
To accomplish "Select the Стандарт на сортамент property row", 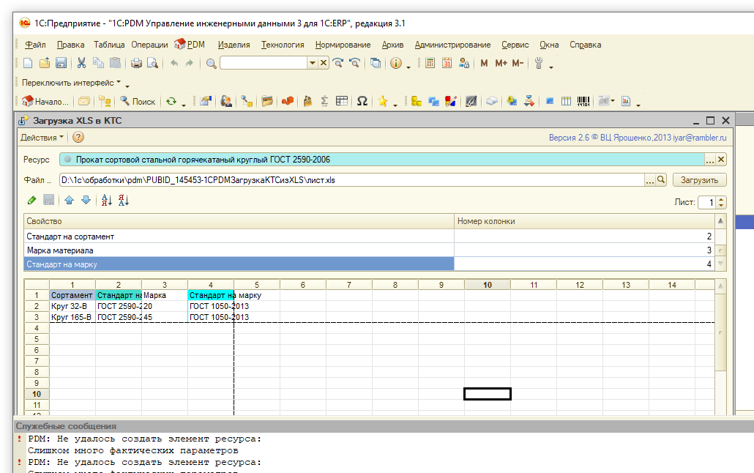I will 369,236.
